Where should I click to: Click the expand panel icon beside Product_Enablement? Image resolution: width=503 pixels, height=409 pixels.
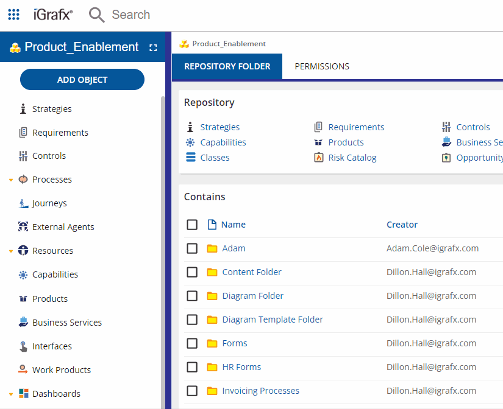(x=153, y=47)
